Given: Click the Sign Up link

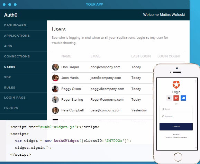Looking at the screenshot, I should [x=176, y=134].
